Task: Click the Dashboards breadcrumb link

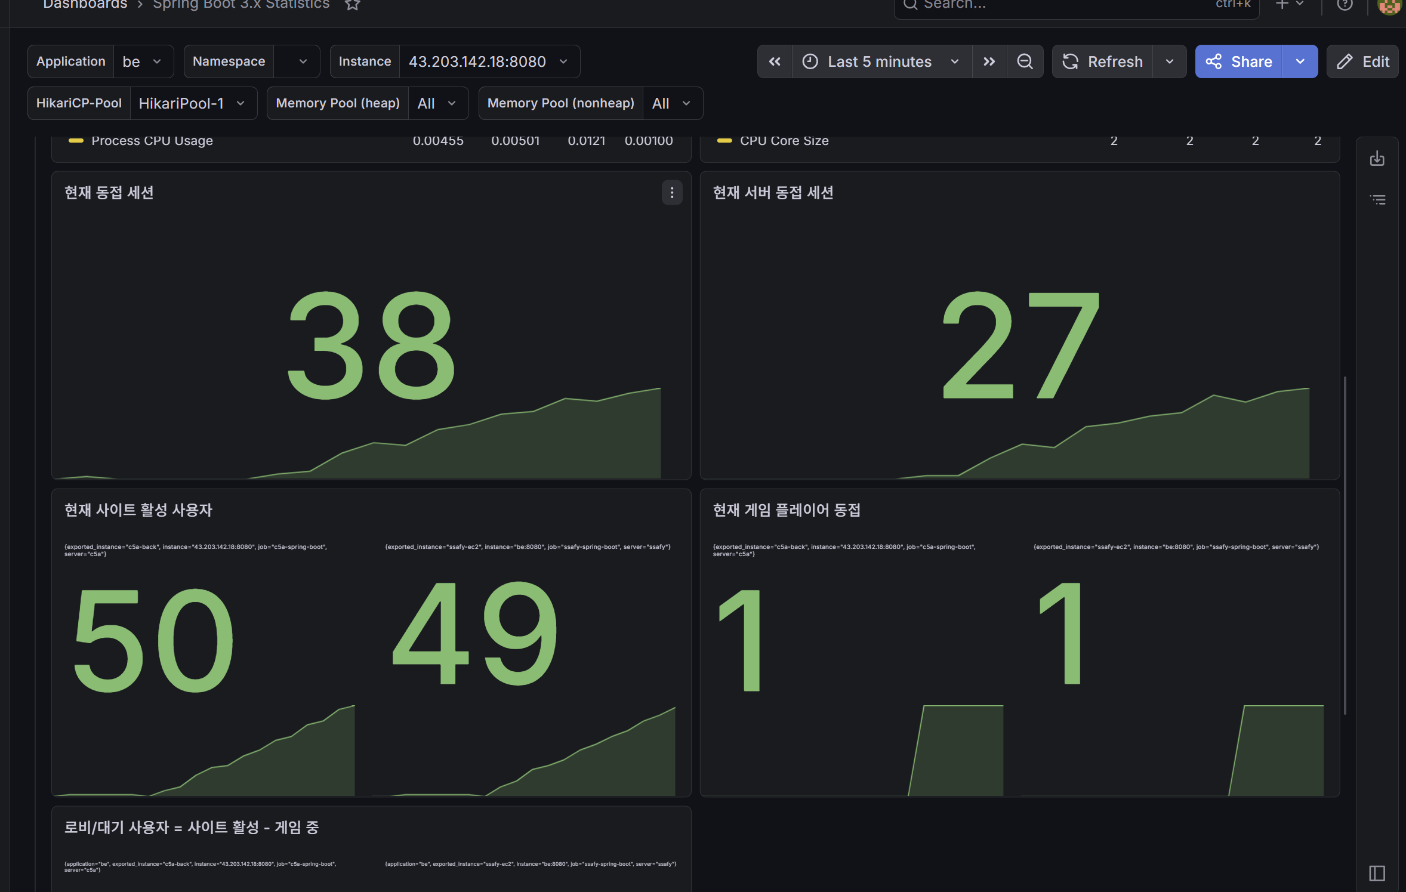Action: pyautogui.click(x=85, y=5)
